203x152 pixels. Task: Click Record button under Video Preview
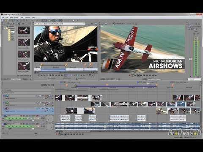[129, 76]
